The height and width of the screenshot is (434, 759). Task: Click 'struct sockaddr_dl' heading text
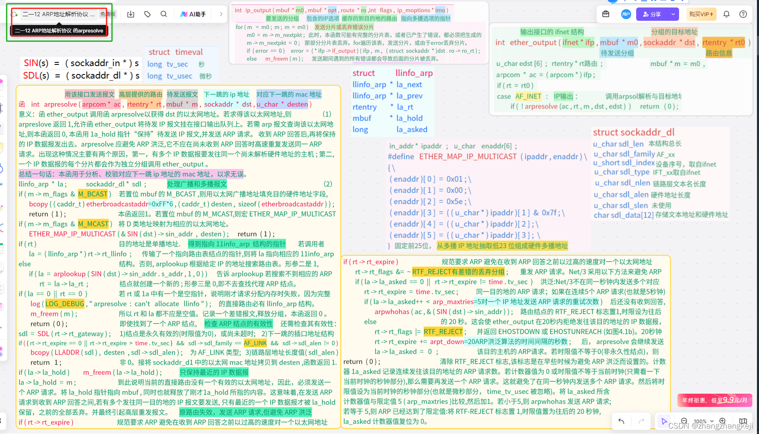[634, 132]
